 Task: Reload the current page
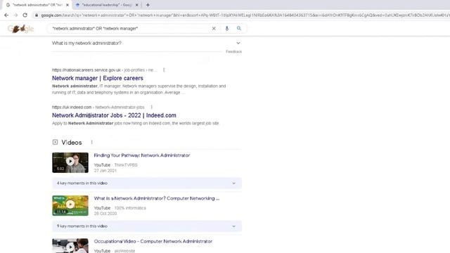click(x=25, y=15)
